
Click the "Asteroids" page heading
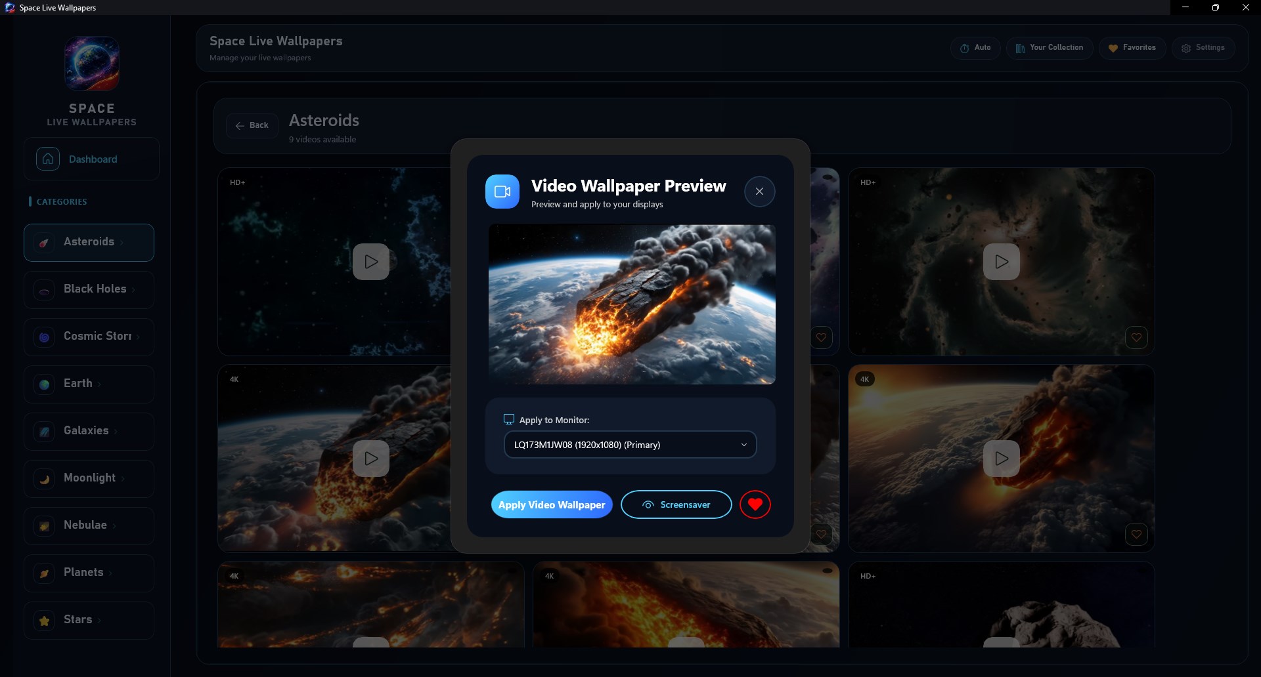click(324, 120)
